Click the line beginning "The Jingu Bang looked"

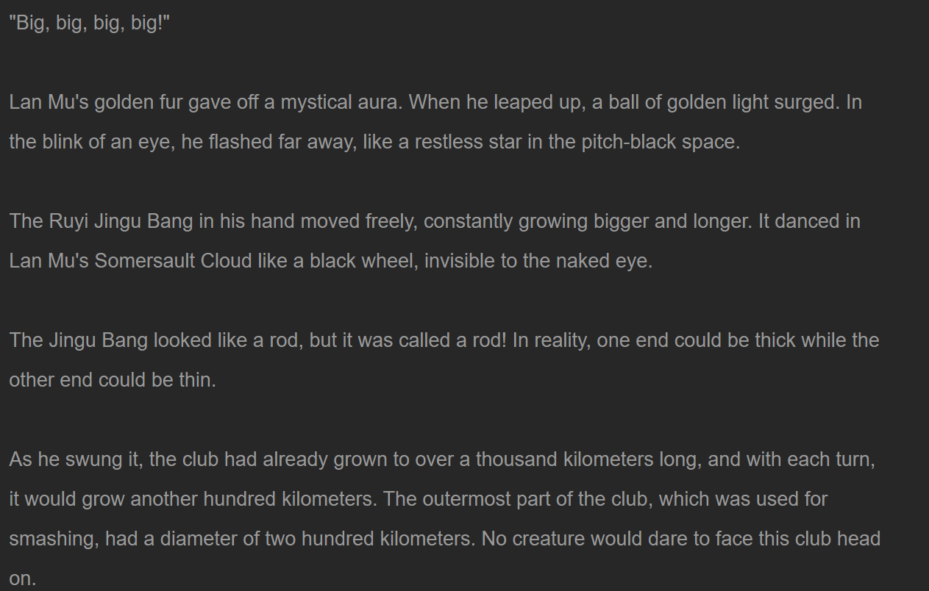(x=444, y=340)
